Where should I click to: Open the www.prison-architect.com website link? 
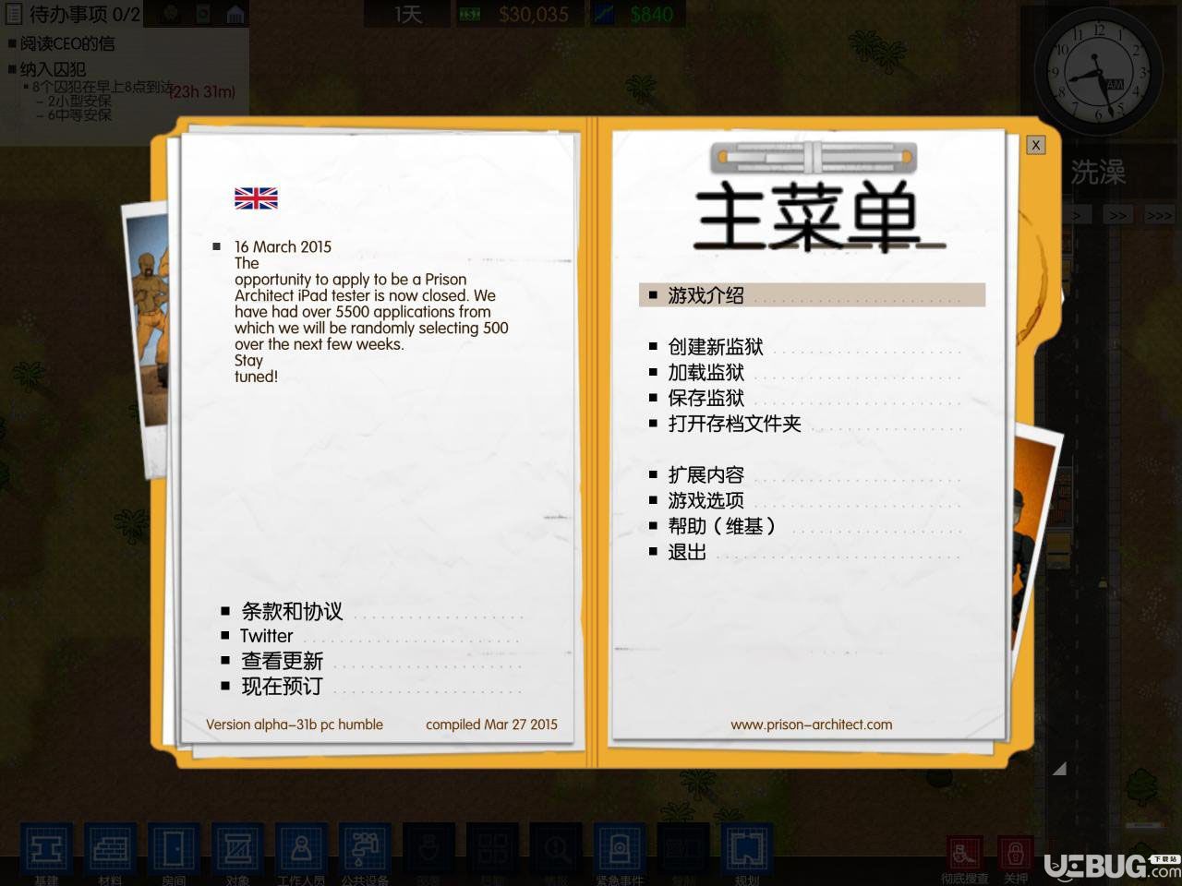811,724
